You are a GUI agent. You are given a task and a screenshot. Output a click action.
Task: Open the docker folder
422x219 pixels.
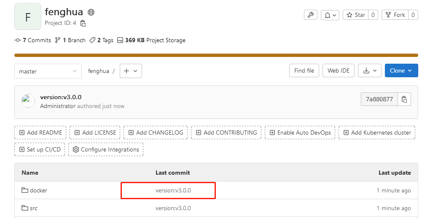[38, 190]
